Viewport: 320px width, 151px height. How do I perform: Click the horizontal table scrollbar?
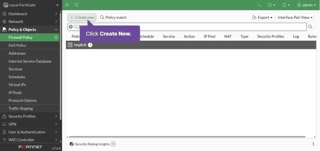(x=187, y=137)
